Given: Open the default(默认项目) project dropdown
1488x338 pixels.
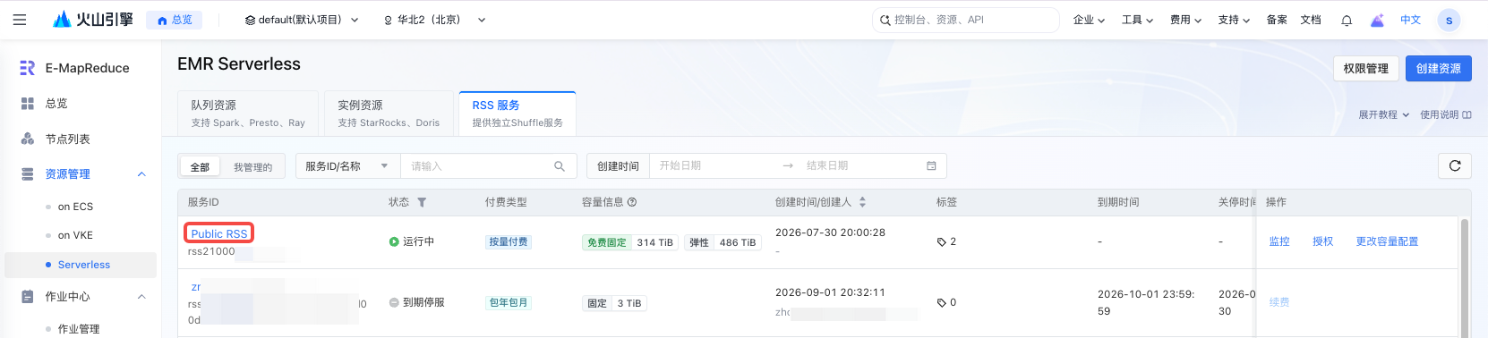Looking at the screenshot, I should point(302,20).
